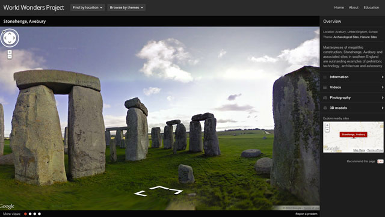Click the Report a problem link
Image resolution: width=385 pixels, height=217 pixels.
pyautogui.click(x=306, y=214)
